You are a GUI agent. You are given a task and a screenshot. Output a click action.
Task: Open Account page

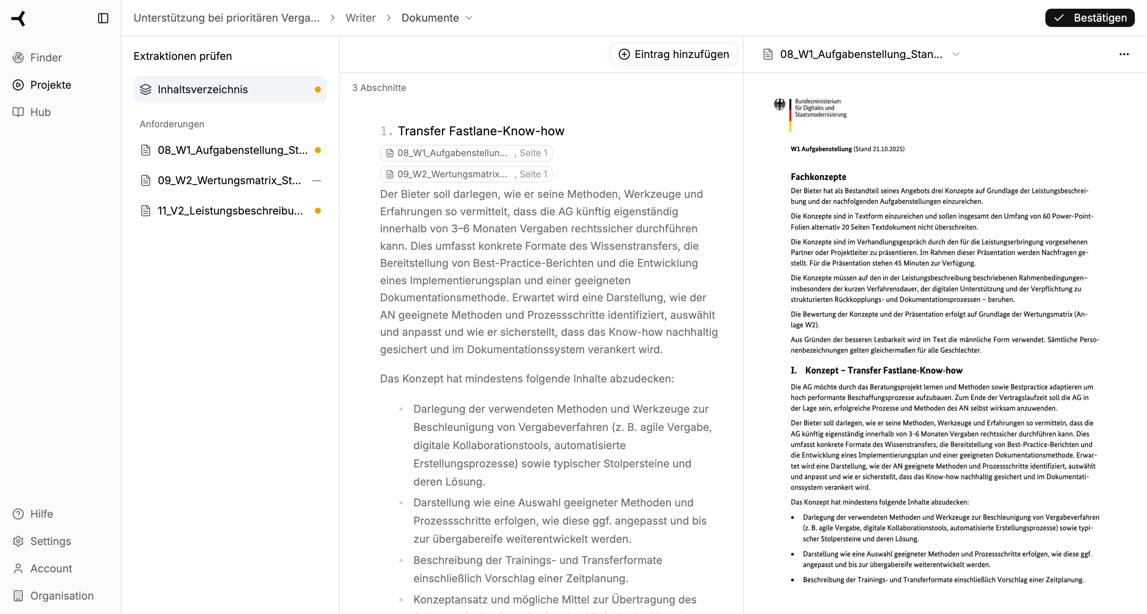tap(51, 568)
